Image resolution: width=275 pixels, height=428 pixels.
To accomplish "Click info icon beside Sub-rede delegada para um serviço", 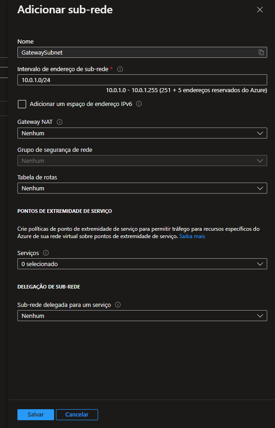I will 118,305.
